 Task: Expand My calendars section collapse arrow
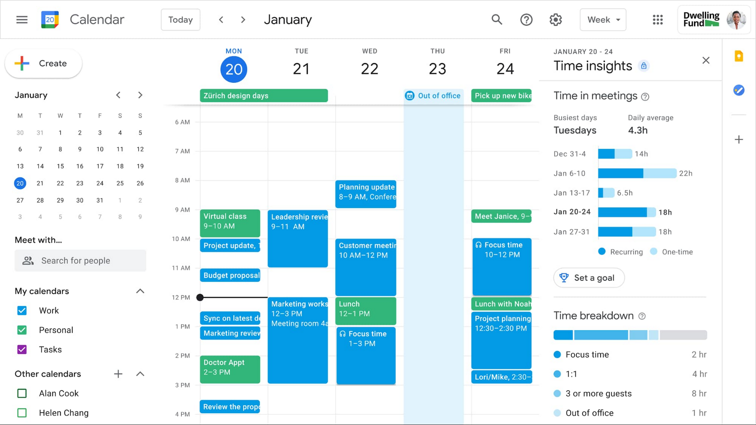140,290
